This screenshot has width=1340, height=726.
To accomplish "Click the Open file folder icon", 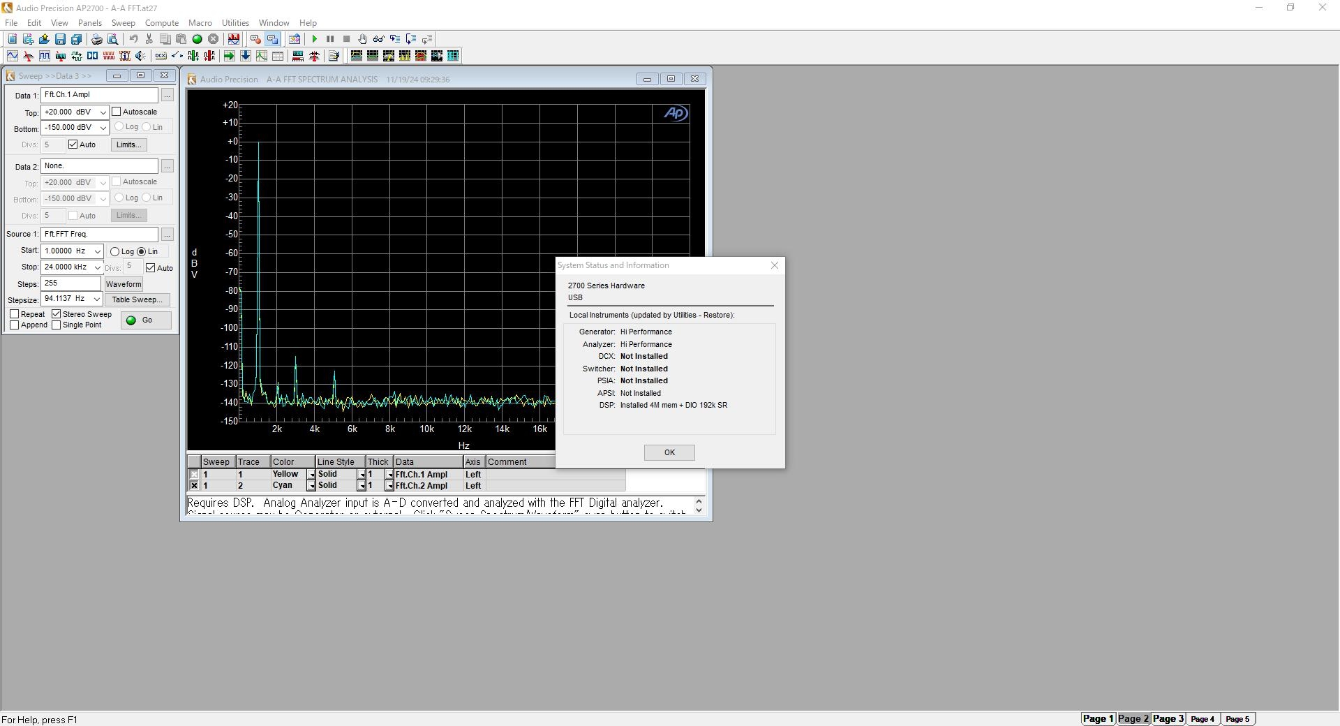I will (44, 39).
